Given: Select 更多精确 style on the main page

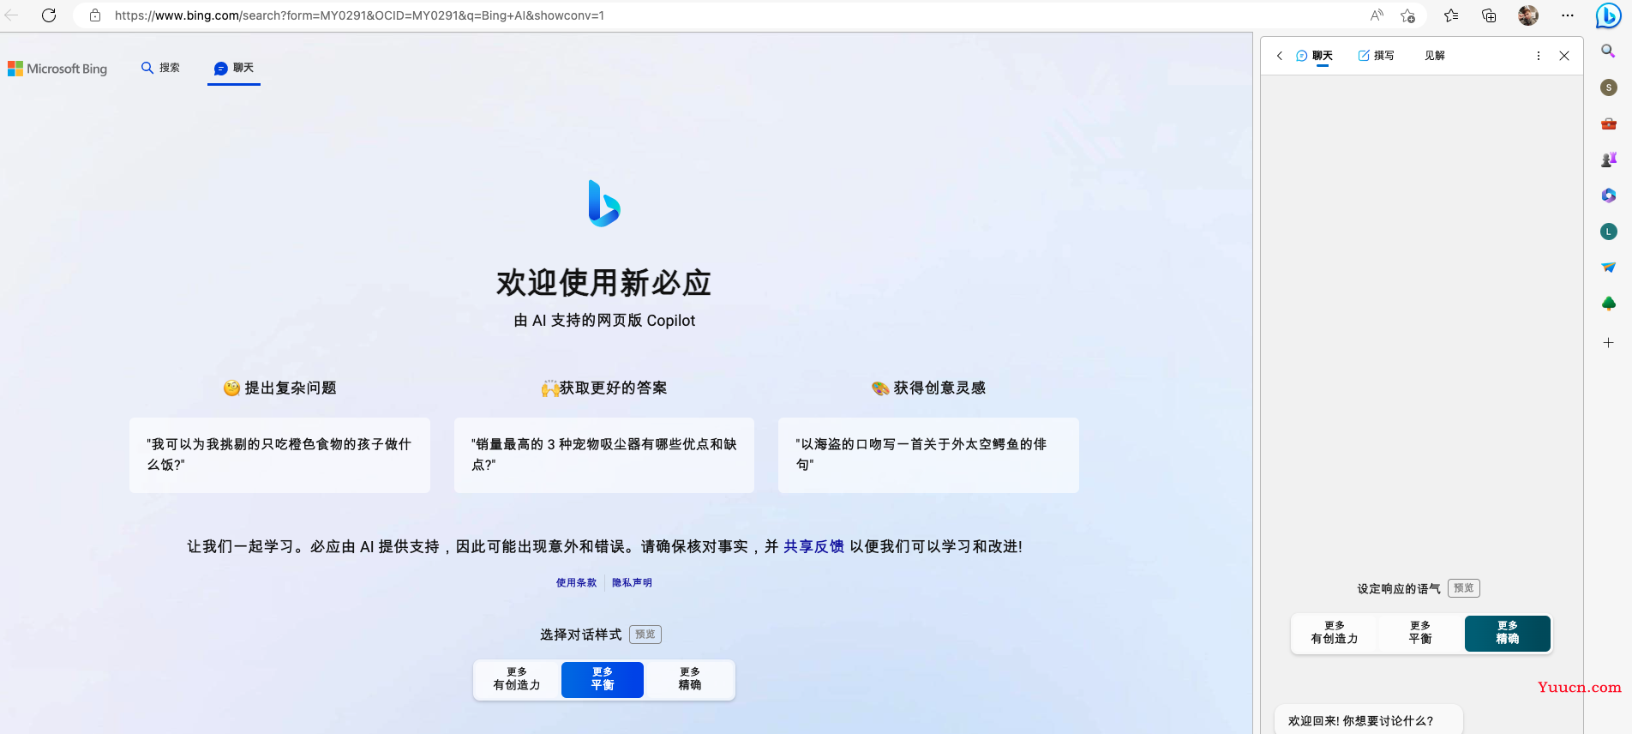Looking at the screenshot, I should click(690, 679).
